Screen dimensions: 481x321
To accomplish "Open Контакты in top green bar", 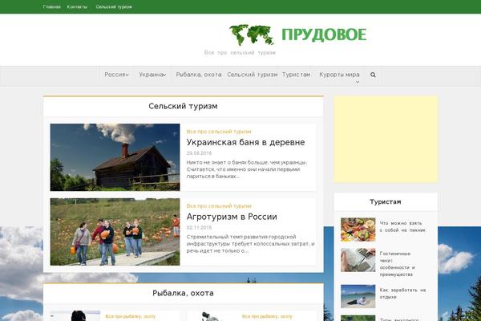I will (x=77, y=6).
